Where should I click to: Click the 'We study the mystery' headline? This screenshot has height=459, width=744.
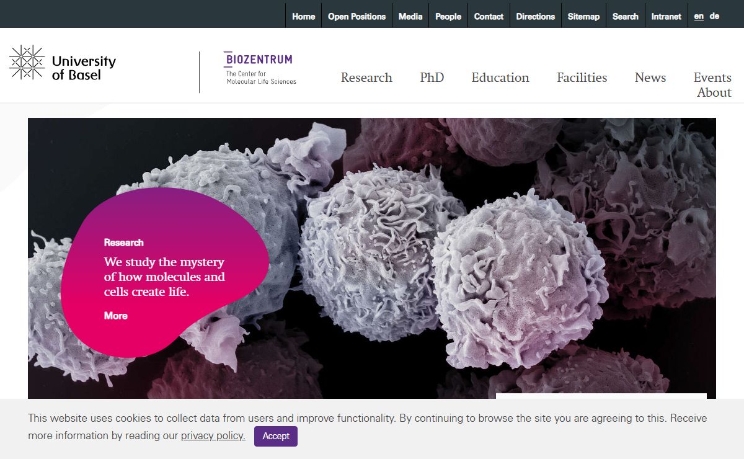tap(164, 277)
